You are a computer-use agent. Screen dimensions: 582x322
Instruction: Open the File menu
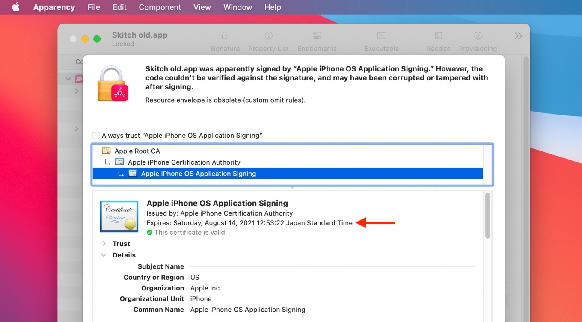tap(94, 7)
